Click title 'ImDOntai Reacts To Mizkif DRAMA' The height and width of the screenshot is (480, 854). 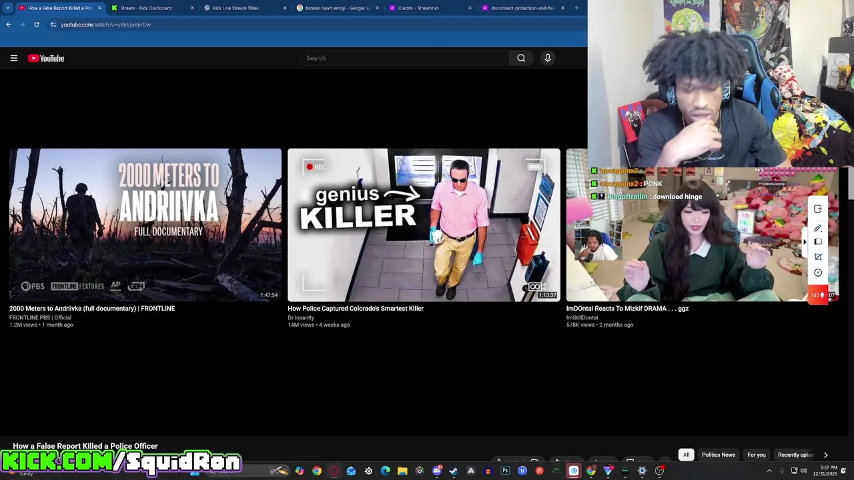click(x=627, y=309)
